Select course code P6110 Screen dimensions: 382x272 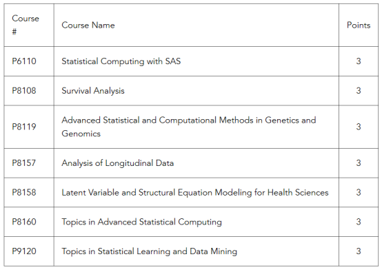click(24, 61)
